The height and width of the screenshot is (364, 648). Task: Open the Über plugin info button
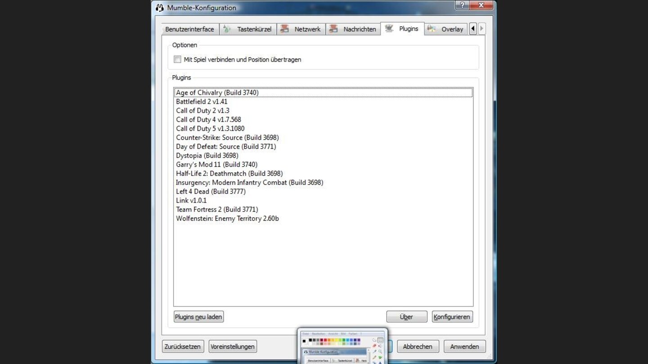pos(406,317)
